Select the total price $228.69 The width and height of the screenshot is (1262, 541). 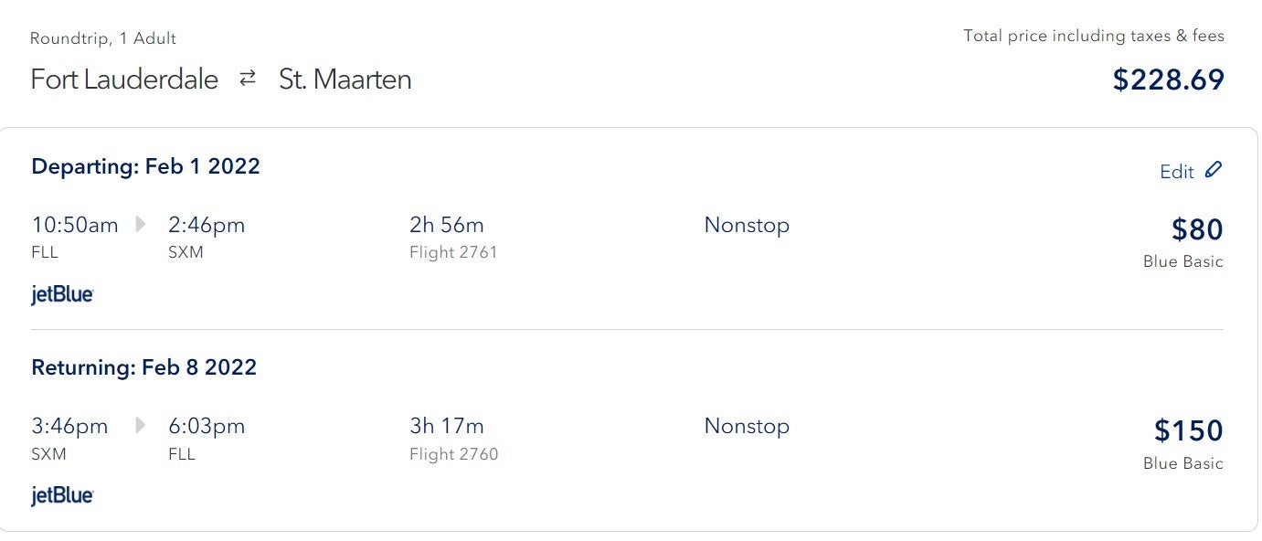[1168, 80]
